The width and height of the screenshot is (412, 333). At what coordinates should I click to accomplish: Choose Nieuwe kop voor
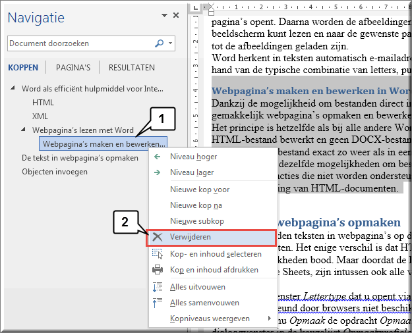click(x=213, y=190)
